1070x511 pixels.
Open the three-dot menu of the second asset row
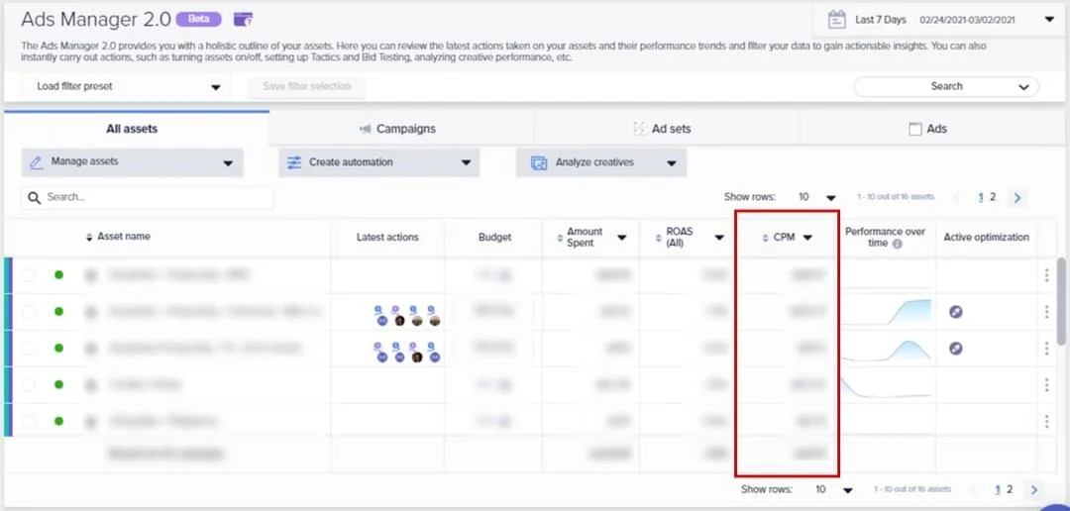1047,312
